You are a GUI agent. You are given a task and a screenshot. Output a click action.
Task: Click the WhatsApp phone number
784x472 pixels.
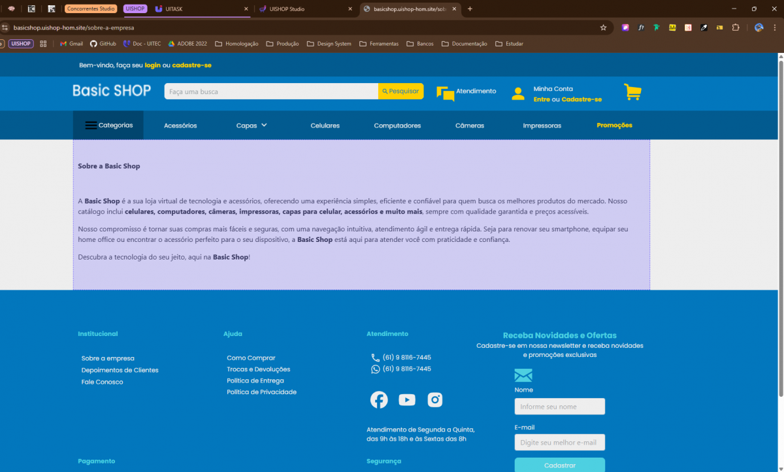point(406,369)
